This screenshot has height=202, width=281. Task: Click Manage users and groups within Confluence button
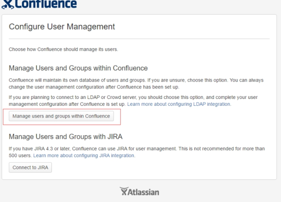coord(61,116)
